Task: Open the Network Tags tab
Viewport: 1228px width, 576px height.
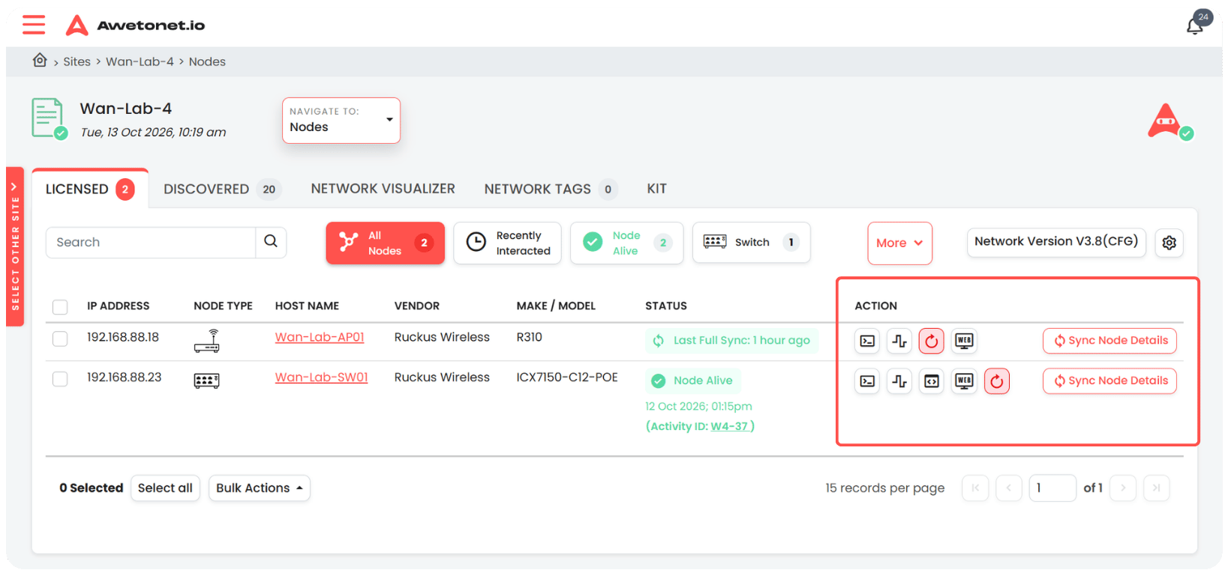Action: 551,190
